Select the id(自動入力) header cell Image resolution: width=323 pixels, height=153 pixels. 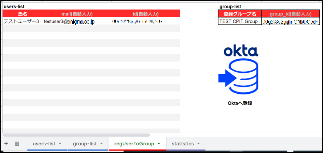click(146, 14)
